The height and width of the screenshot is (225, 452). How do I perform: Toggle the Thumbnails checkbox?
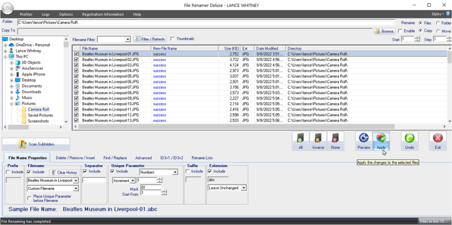click(x=173, y=39)
